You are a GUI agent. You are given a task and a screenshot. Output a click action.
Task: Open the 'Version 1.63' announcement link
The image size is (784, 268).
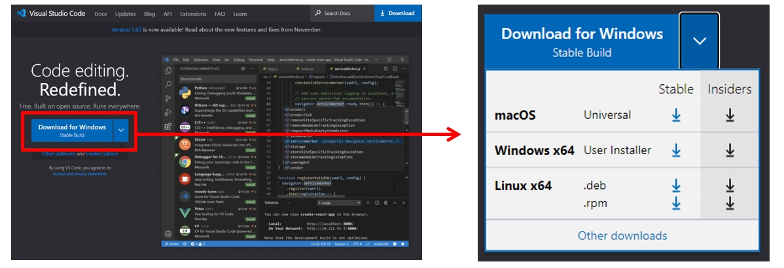(126, 29)
